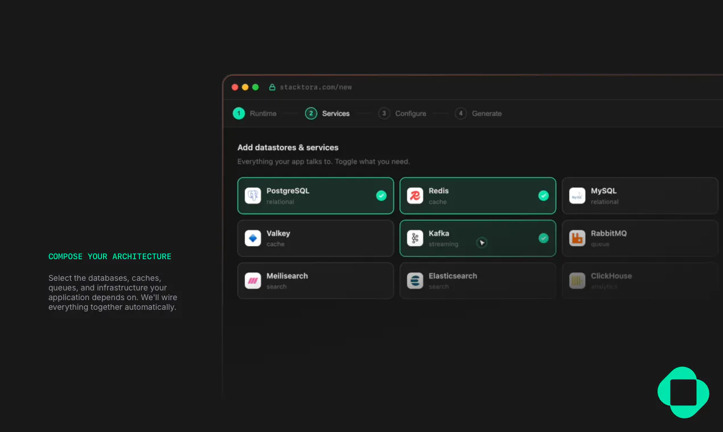Click the Kafka logo icon
The image size is (723, 432).
click(415, 238)
